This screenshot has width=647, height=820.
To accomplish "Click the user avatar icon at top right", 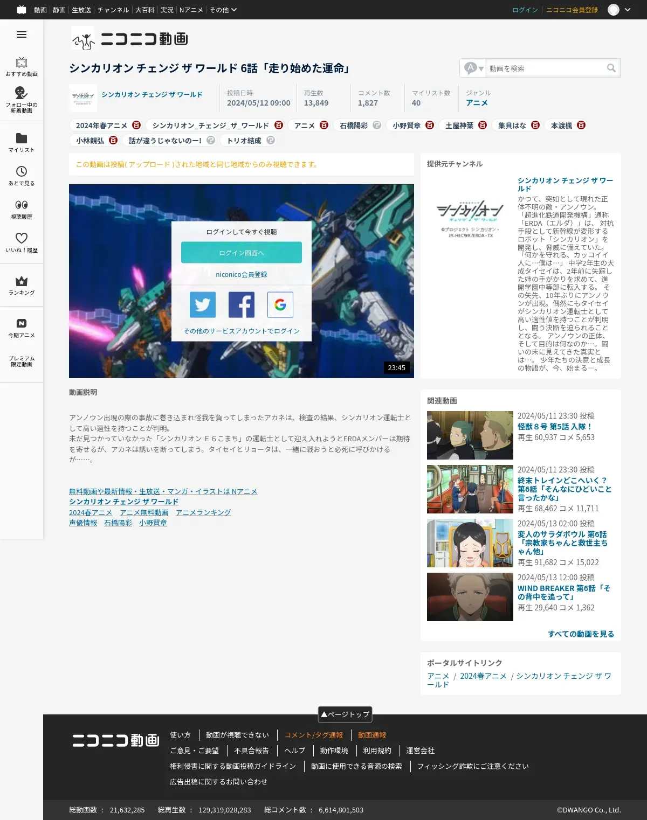I will [x=614, y=10].
